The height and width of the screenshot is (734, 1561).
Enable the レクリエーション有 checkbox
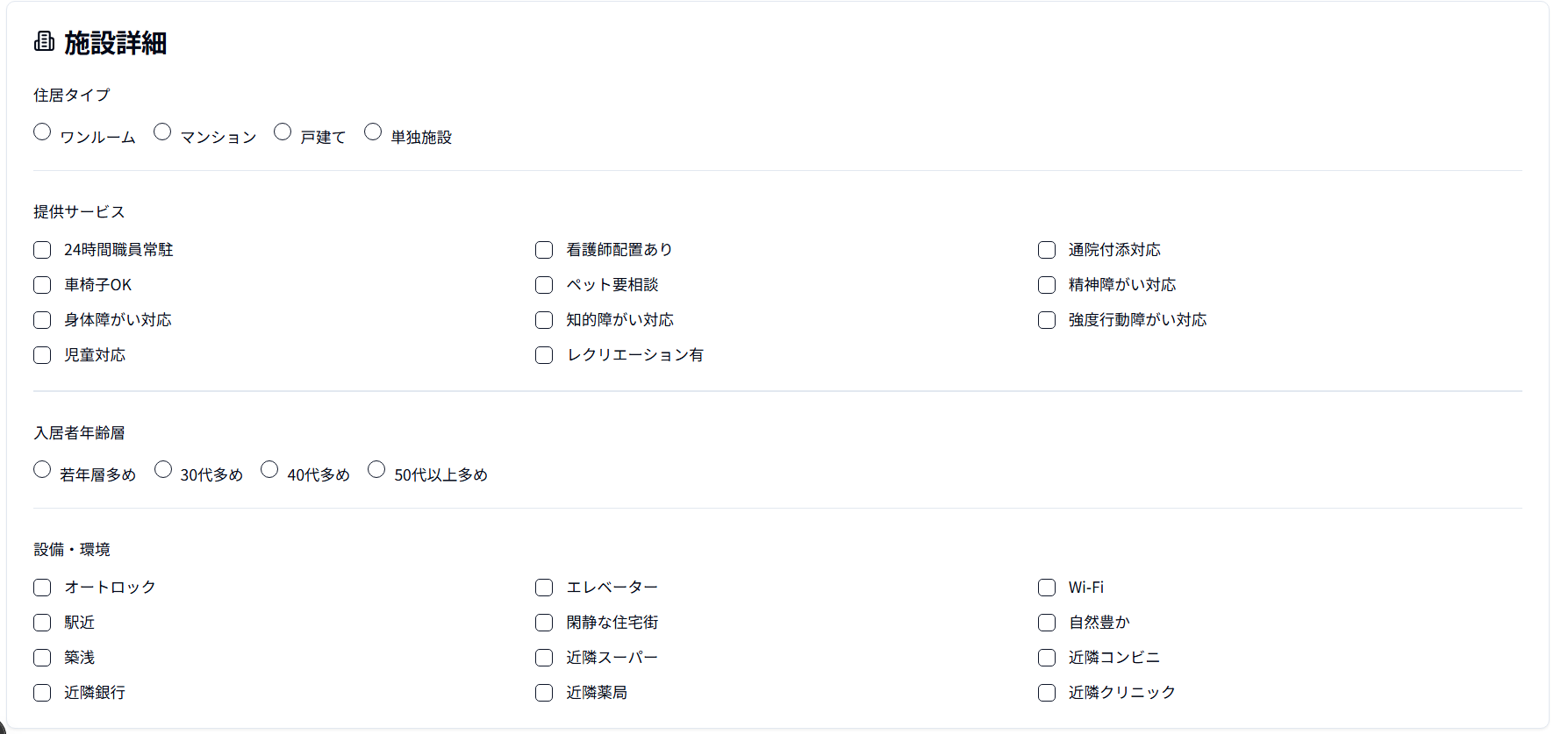point(543,354)
